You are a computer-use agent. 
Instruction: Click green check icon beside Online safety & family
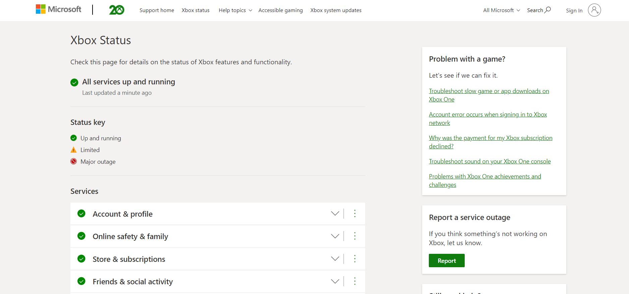(81, 236)
